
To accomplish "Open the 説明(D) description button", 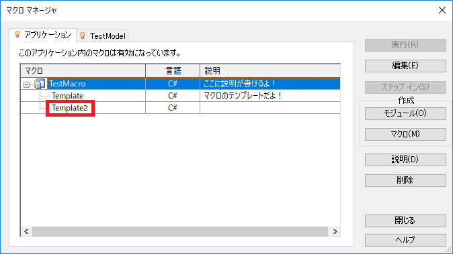I will (x=405, y=160).
